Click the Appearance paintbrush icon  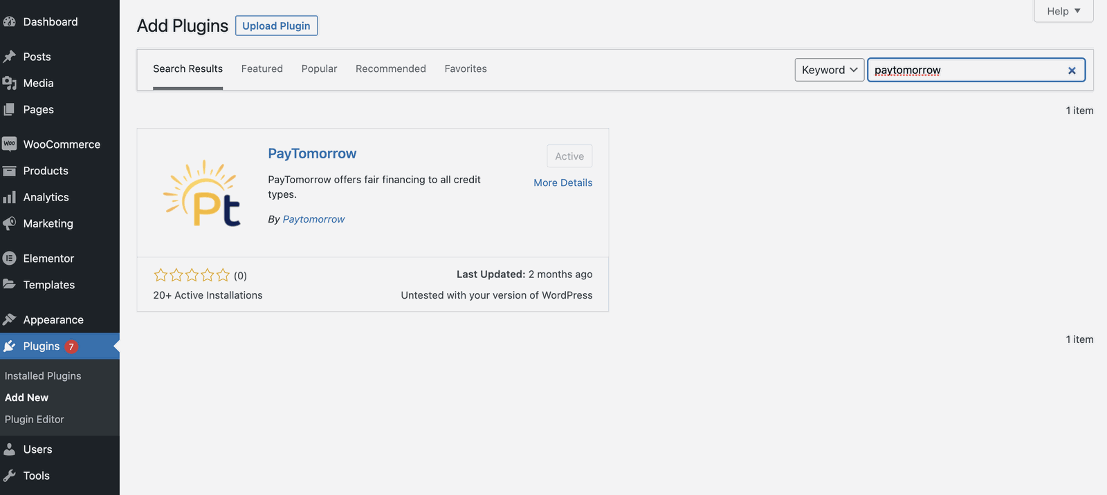coord(9,319)
